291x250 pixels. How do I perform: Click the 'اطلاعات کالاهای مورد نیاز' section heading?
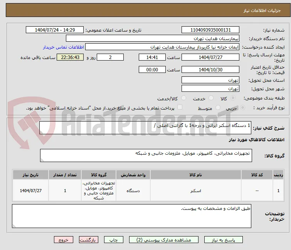click(256, 140)
